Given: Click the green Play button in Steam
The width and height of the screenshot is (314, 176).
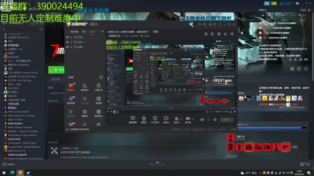Looking at the screenshot, I should [x=56, y=70].
